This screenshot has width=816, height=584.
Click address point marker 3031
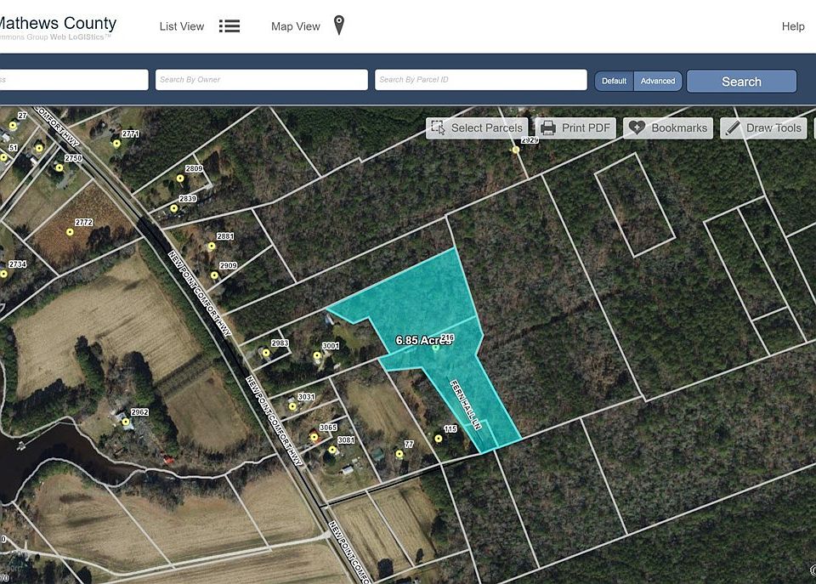tap(292, 406)
